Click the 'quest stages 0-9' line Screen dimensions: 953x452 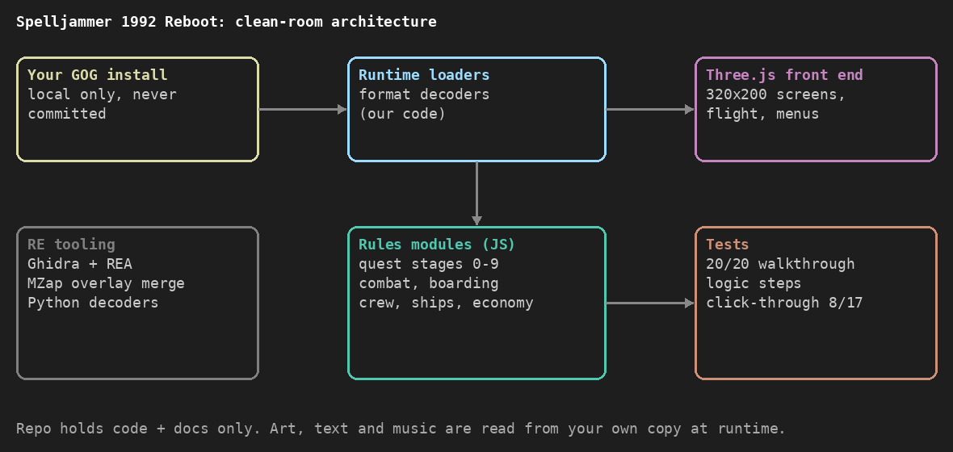(x=429, y=264)
